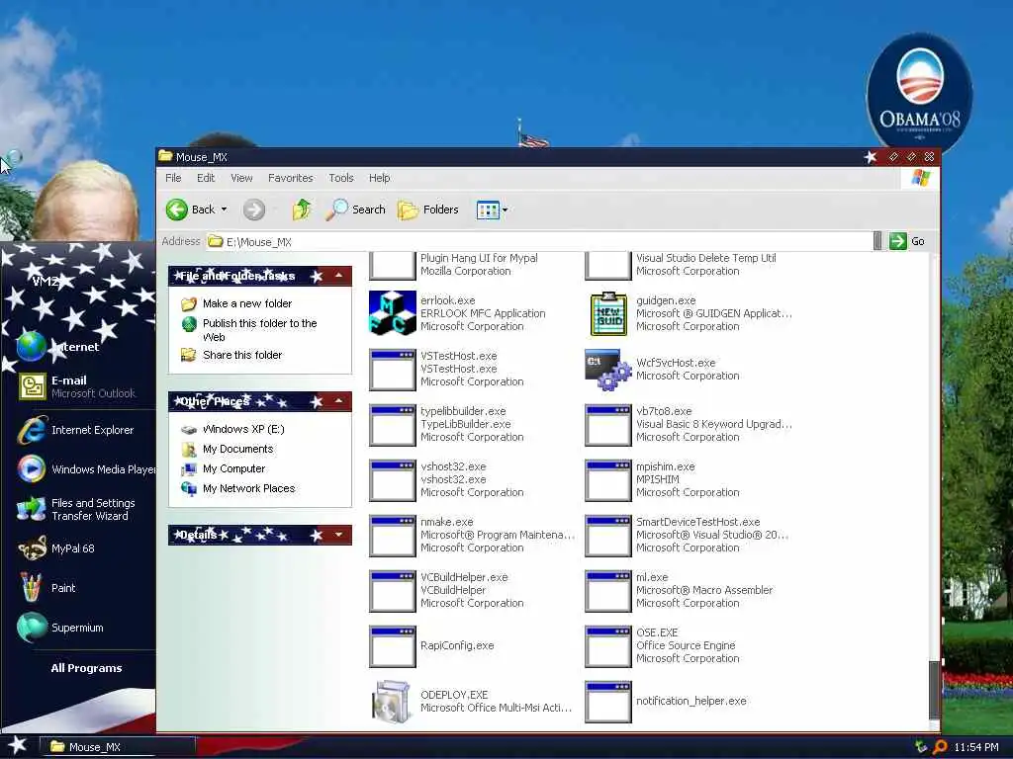Click the Mouse_MX taskbar button
The image size is (1013, 759).
coord(118,747)
